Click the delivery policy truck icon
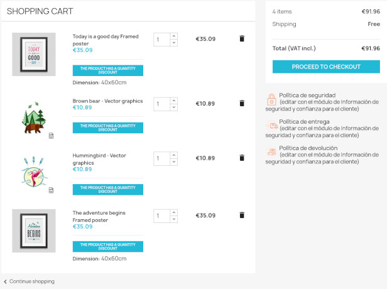Screen dimensions: 387x289 [x=272, y=126]
